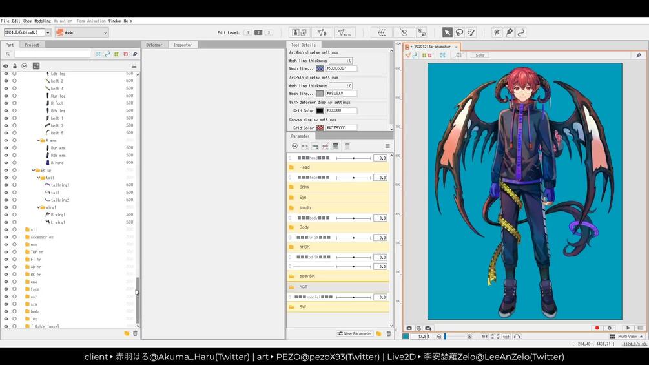Image resolution: width=649 pixels, height=365 pixels.
Task: Click the mesh edit tool icon
Action: click(322, 32)
